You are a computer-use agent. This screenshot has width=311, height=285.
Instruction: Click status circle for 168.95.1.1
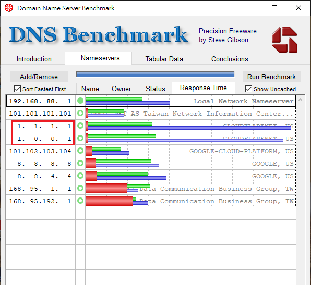pos(80,188)
